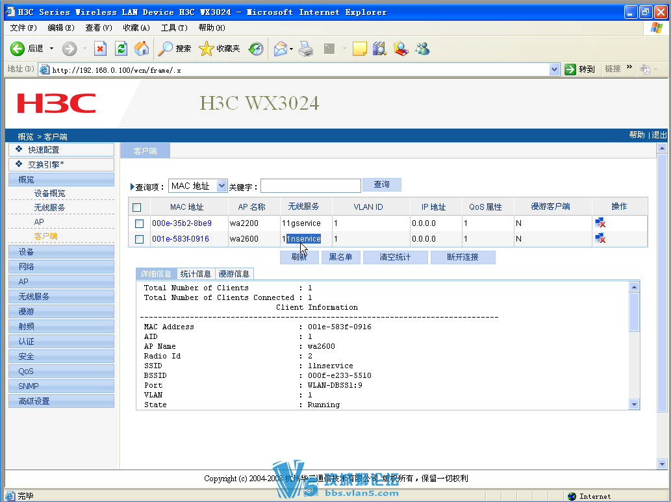Open the 高级设置 sidebar section
Viewport: 671px width, 502px height.
(x=61, y=401)
